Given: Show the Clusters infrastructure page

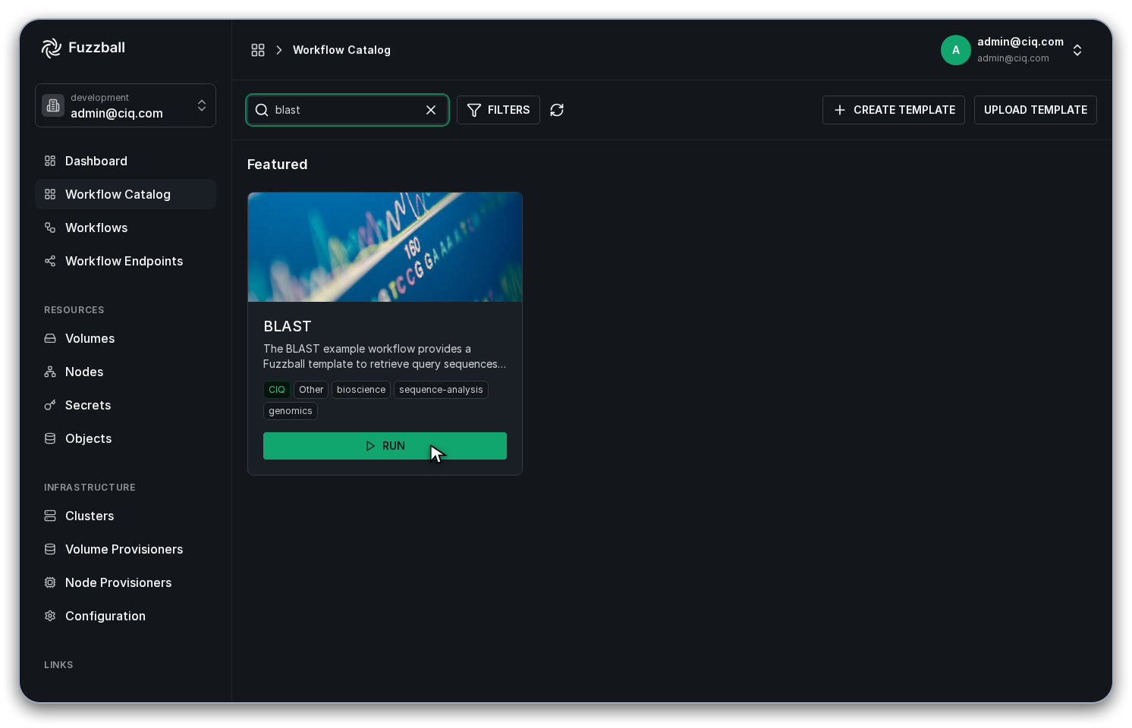Looking at the screenshot, I should (x=125, y=516).
